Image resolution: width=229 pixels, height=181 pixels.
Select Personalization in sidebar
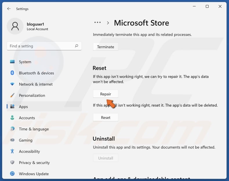click(x=32, y=95)
